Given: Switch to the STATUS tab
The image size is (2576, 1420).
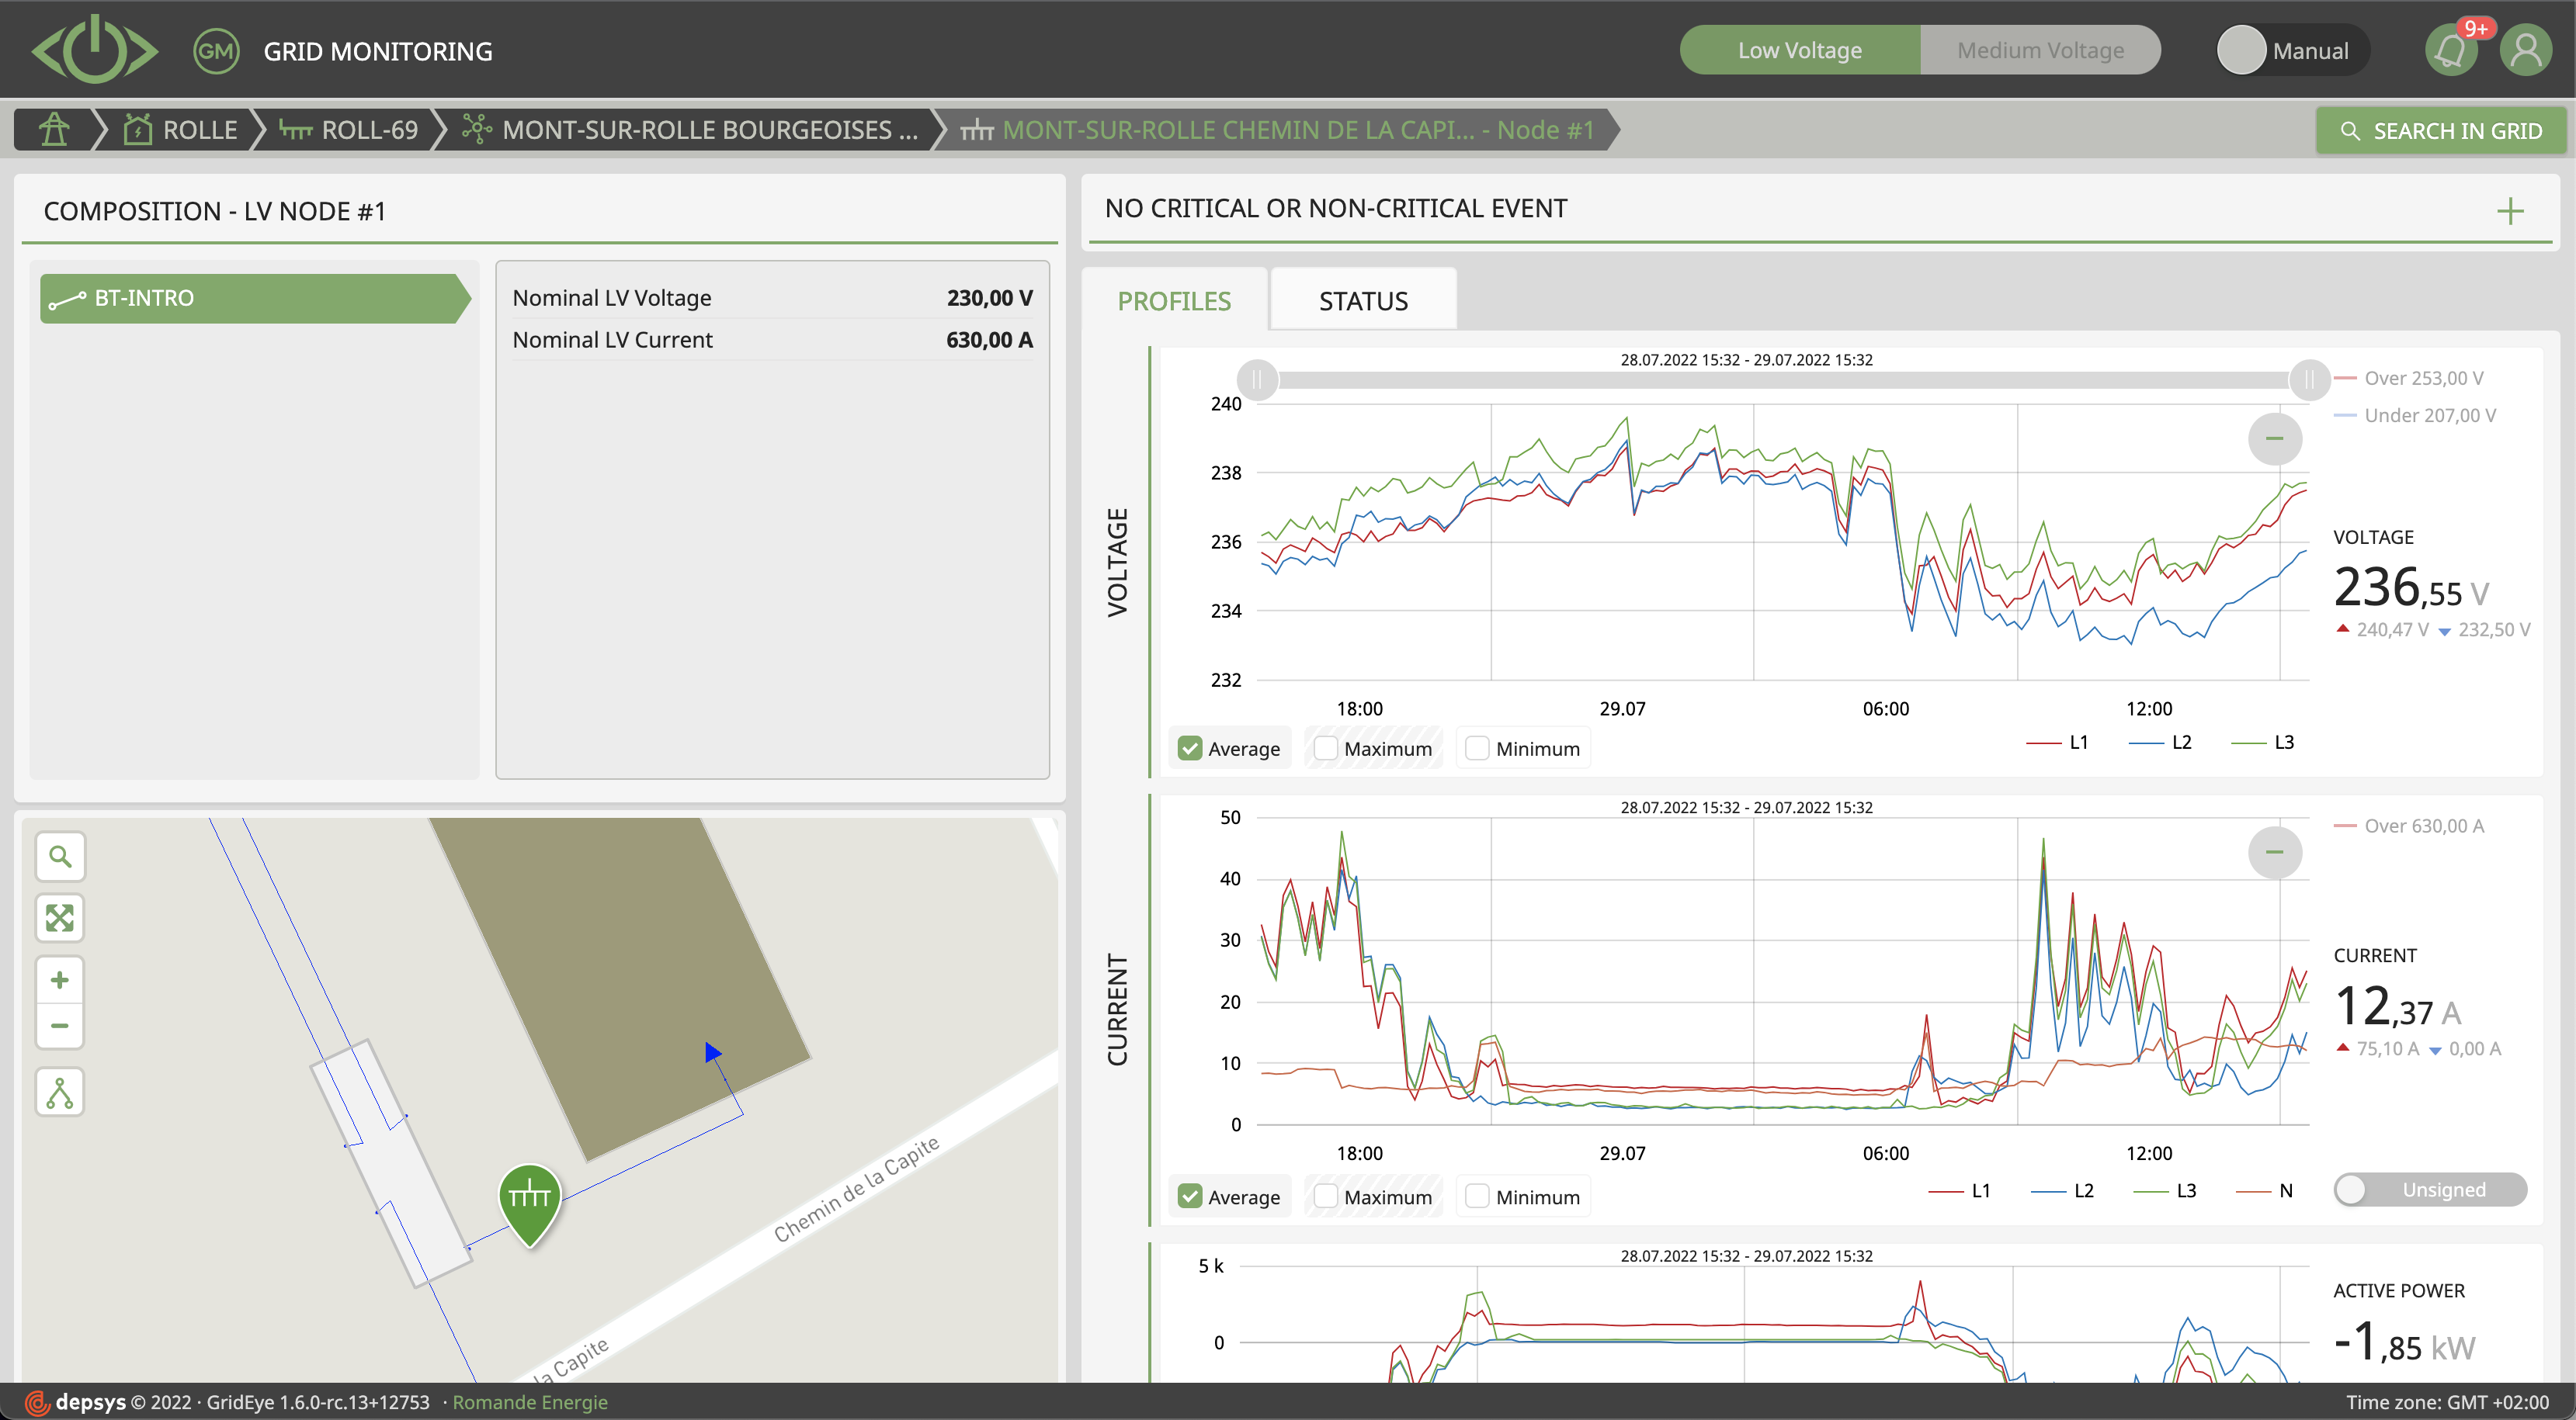Looking at the screenshot, I should [1362, 300].
